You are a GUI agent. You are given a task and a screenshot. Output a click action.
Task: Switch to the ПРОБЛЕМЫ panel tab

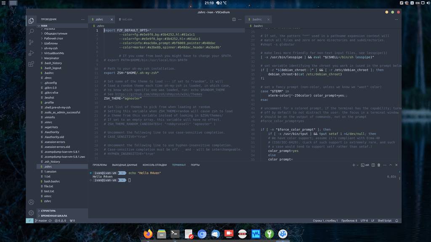pos(100,165)
